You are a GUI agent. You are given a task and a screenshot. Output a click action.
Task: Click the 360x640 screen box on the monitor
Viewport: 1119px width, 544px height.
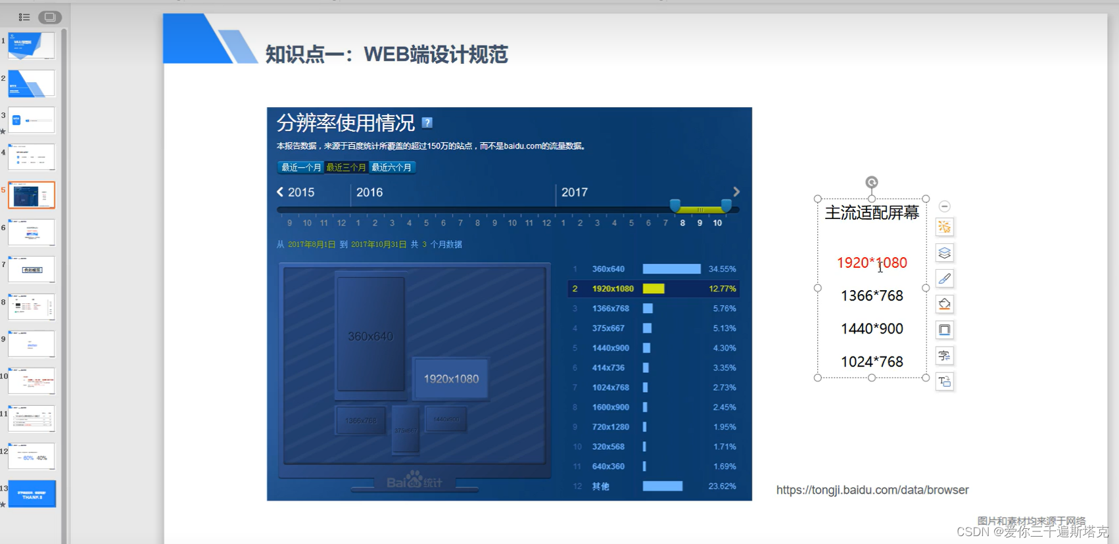point(371,335)
